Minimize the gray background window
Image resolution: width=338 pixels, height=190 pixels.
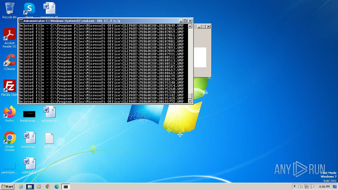coord(199,26)
